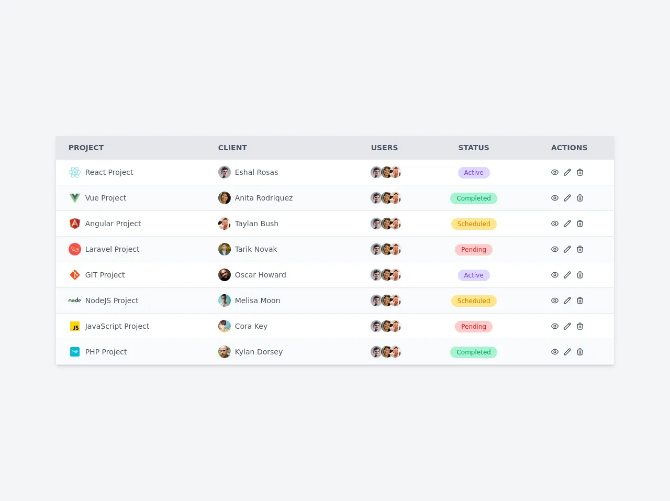The image size is (670, 501).
Task: Open the Kylan Dorsey client name
Action: pyautogui.click(x=259, y=352)
